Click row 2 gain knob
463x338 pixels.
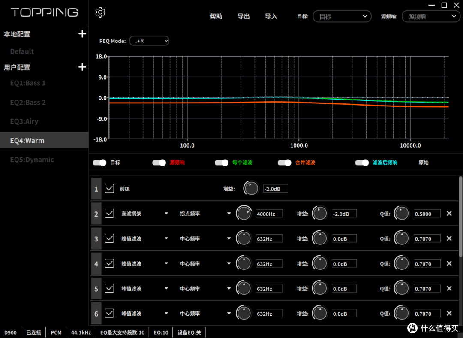point(320,213)
